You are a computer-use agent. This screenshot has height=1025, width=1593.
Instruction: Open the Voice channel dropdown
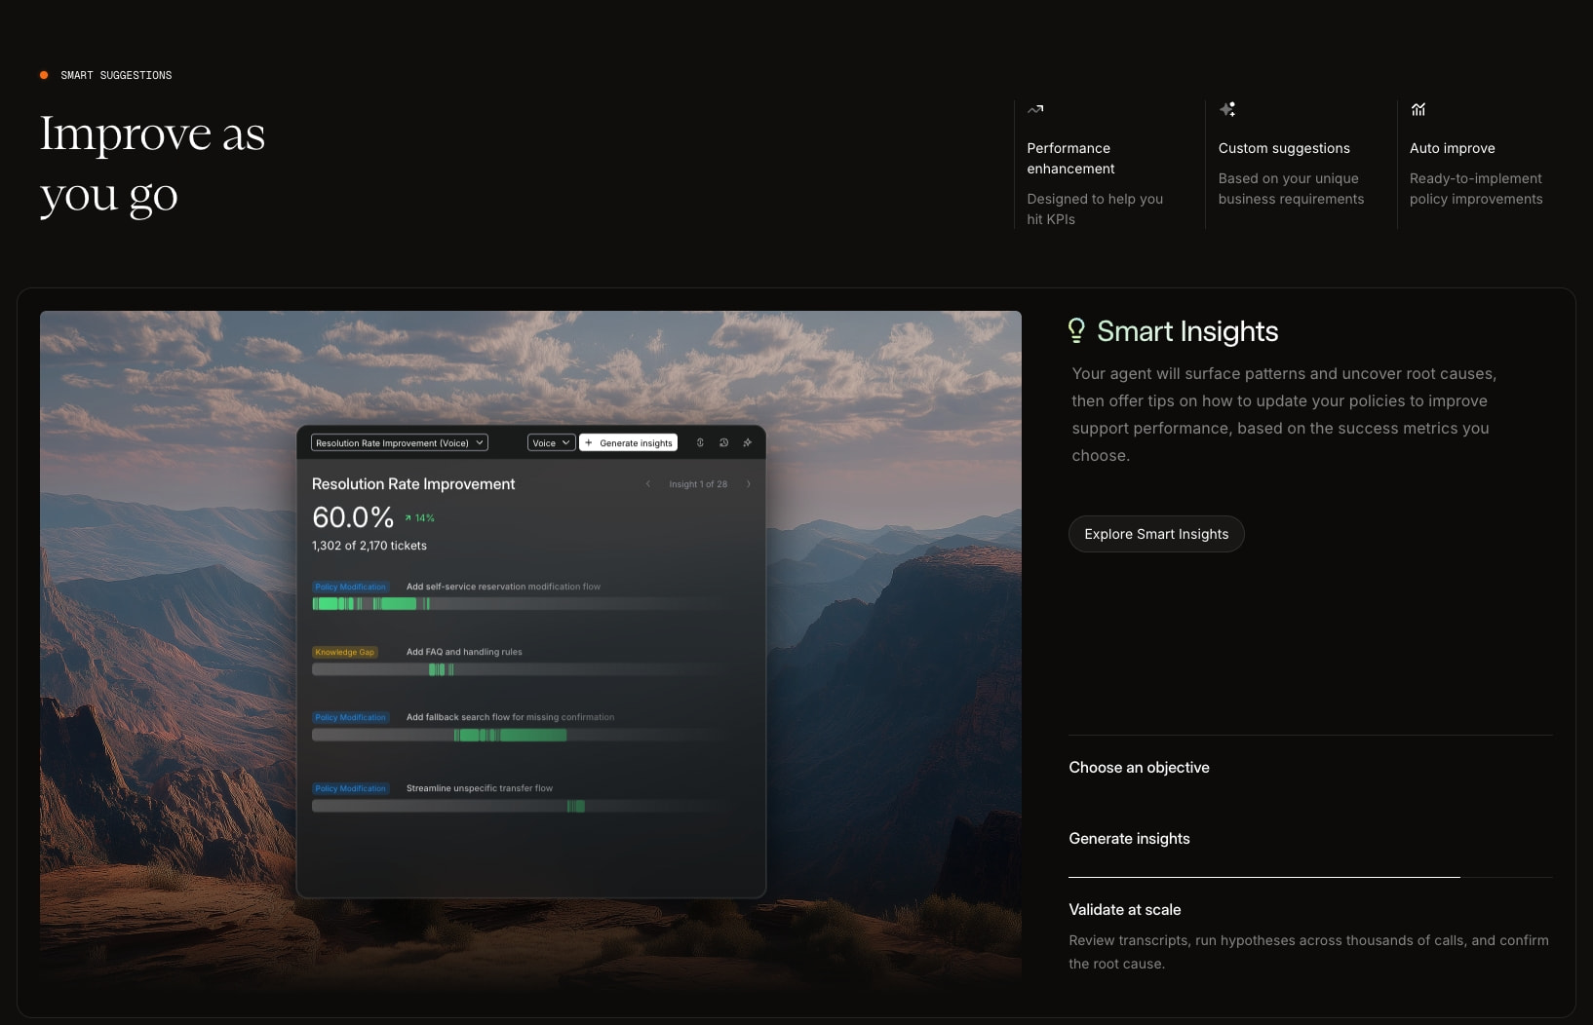(x=552, y=442)
